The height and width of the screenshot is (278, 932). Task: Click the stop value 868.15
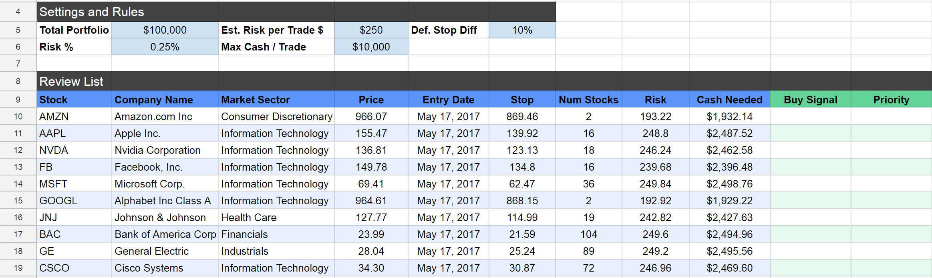(x=522, y=201)
